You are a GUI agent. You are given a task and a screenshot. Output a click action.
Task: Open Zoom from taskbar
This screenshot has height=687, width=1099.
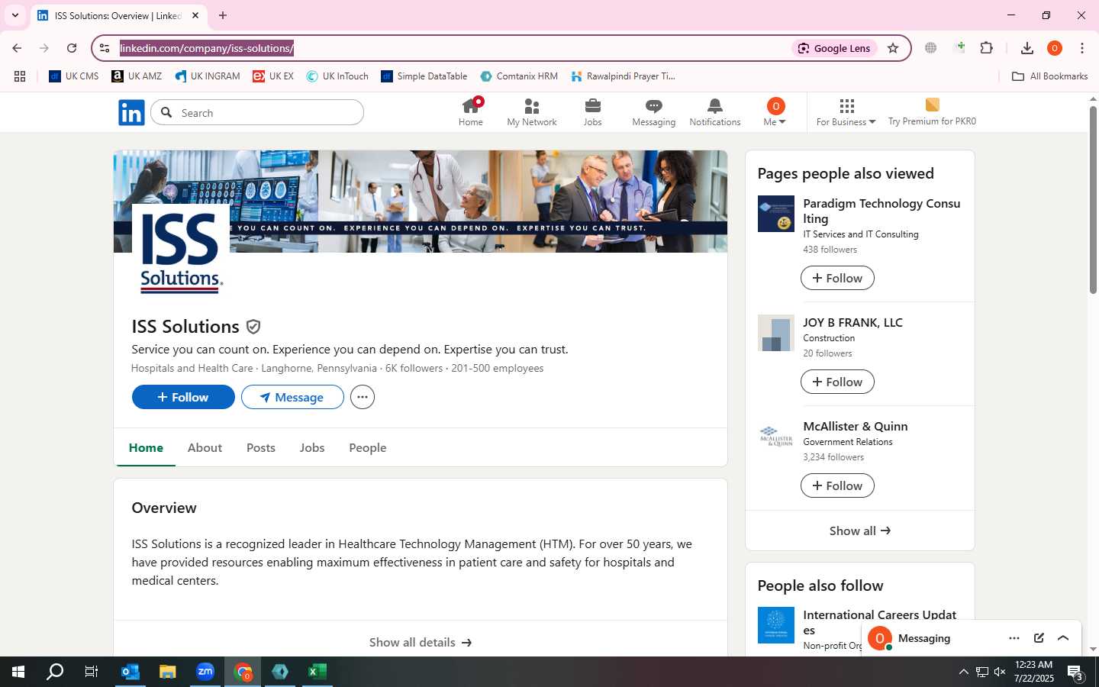(205, 672)
